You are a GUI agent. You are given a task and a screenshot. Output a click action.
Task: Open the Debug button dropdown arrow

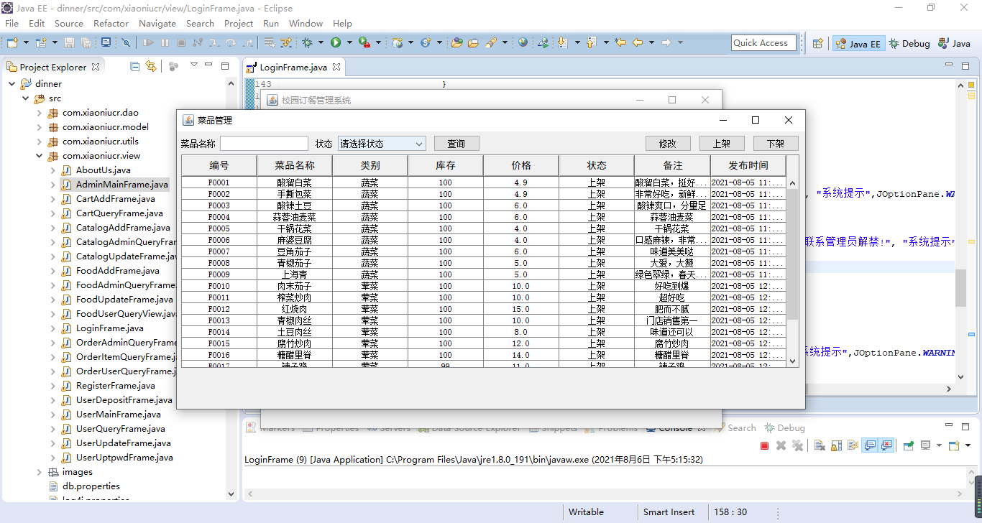[x=321, y=42]
